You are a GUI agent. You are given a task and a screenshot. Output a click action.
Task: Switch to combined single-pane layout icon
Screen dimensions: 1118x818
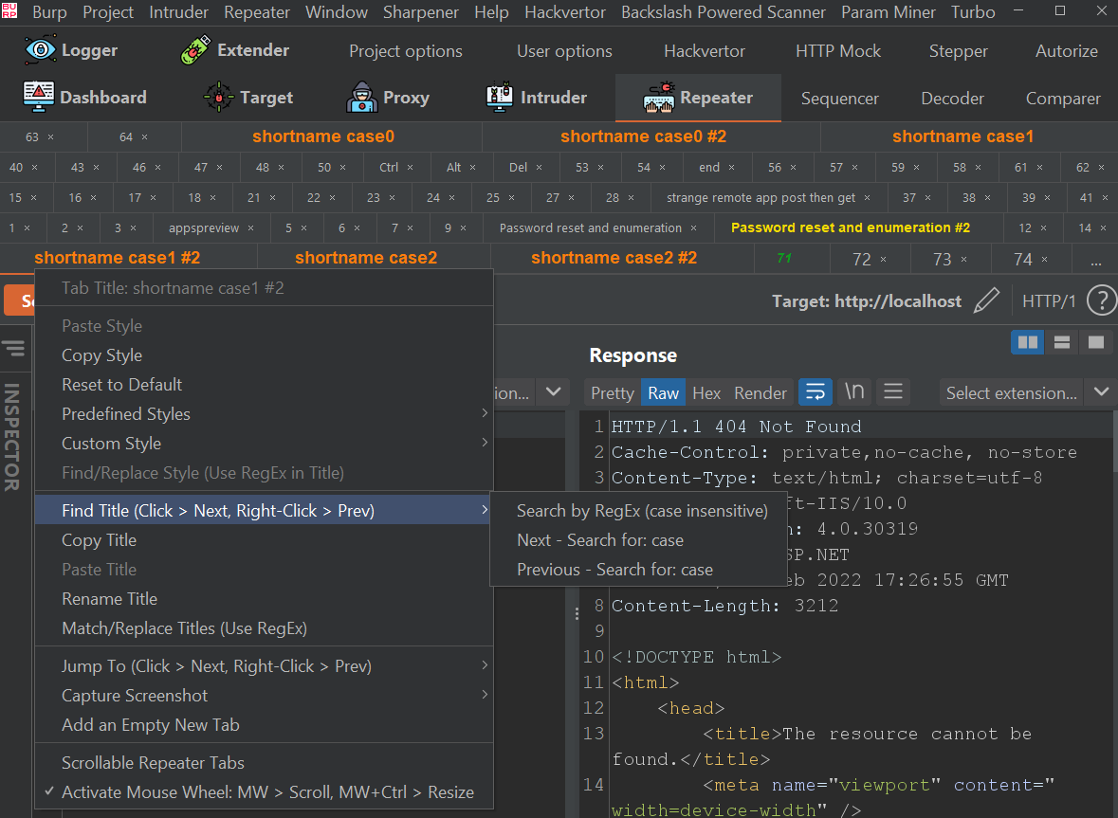1096,343
